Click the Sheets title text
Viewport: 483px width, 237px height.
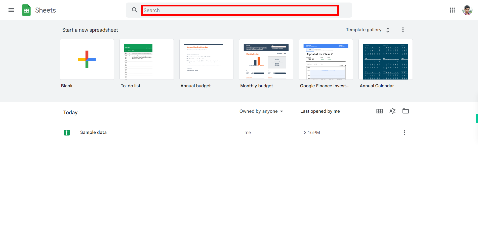pyautogui.click(x=46, y=10)
